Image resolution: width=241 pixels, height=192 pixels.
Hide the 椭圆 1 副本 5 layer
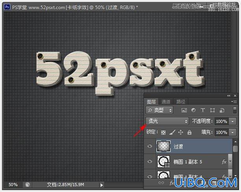[x=150, y=161]
